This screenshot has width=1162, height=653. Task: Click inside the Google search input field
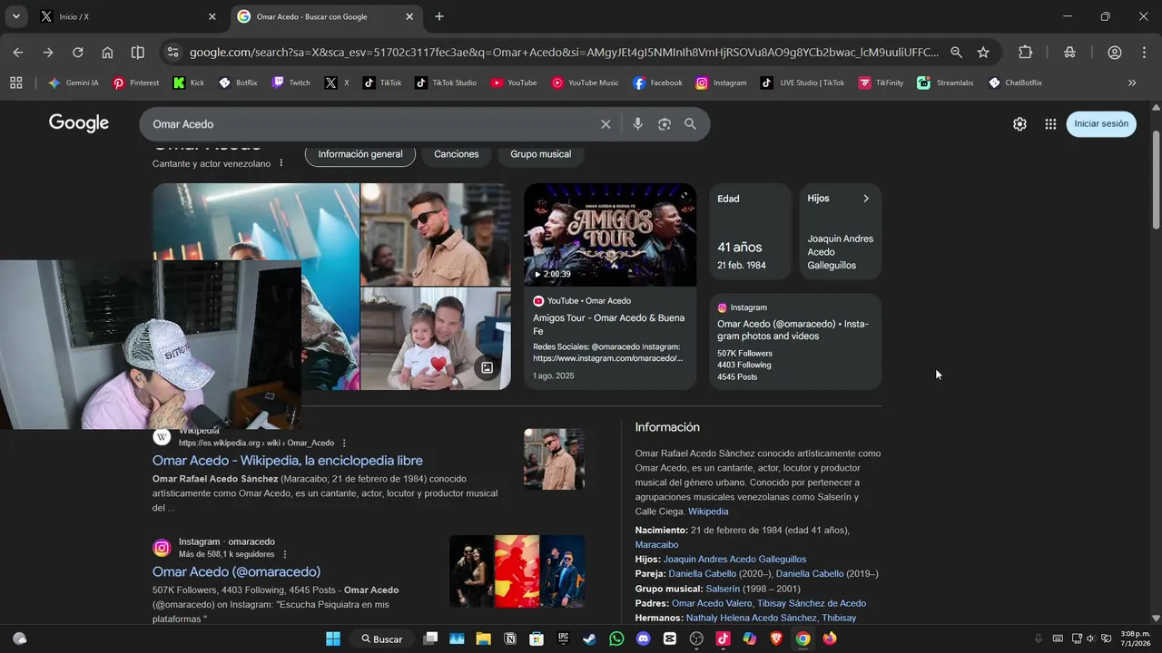tap(372, 124)
